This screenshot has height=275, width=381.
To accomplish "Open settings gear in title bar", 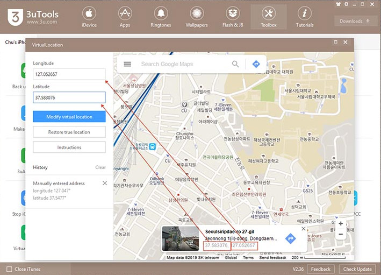I will (x=346, y=4).
